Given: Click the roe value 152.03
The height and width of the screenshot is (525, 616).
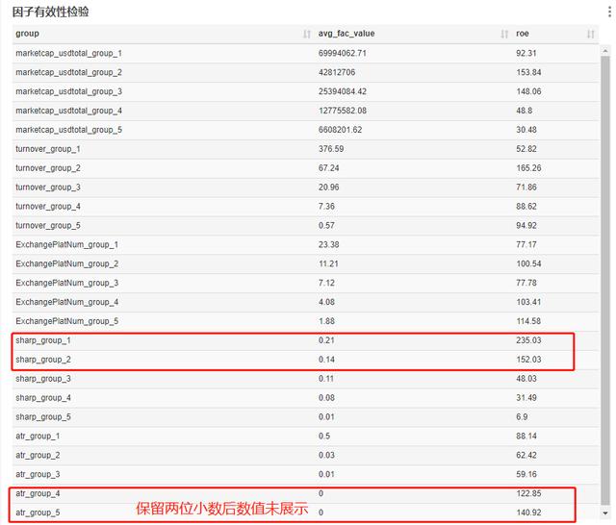Looking at the screenshot, I should (528, 360).
